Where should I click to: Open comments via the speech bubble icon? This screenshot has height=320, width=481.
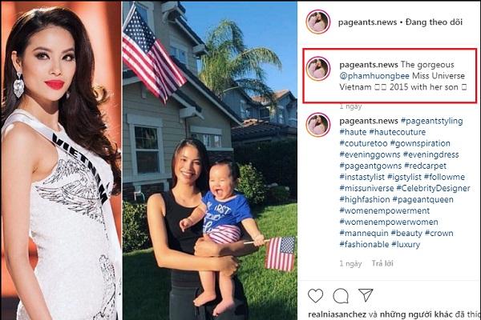[x=341, y=295]
